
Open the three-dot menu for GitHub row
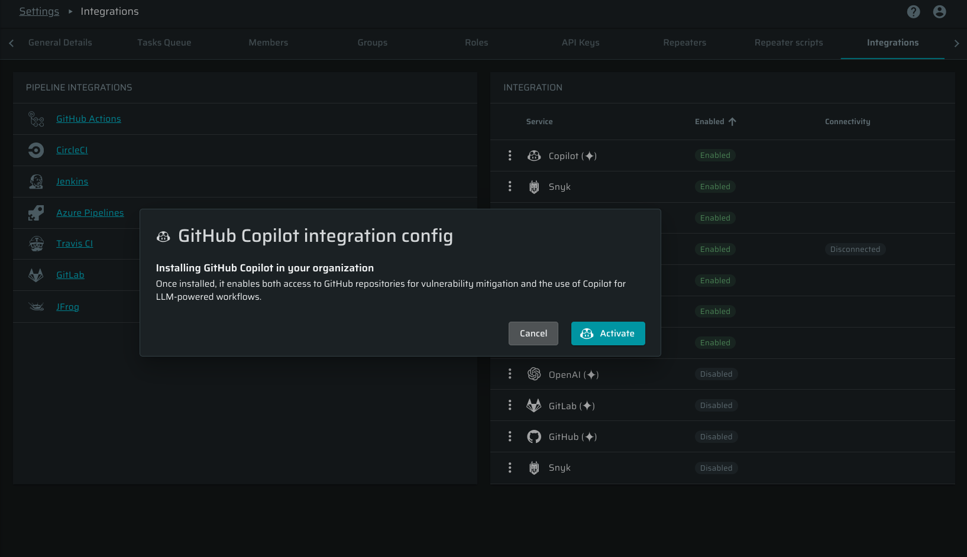[x=510, y=436]
